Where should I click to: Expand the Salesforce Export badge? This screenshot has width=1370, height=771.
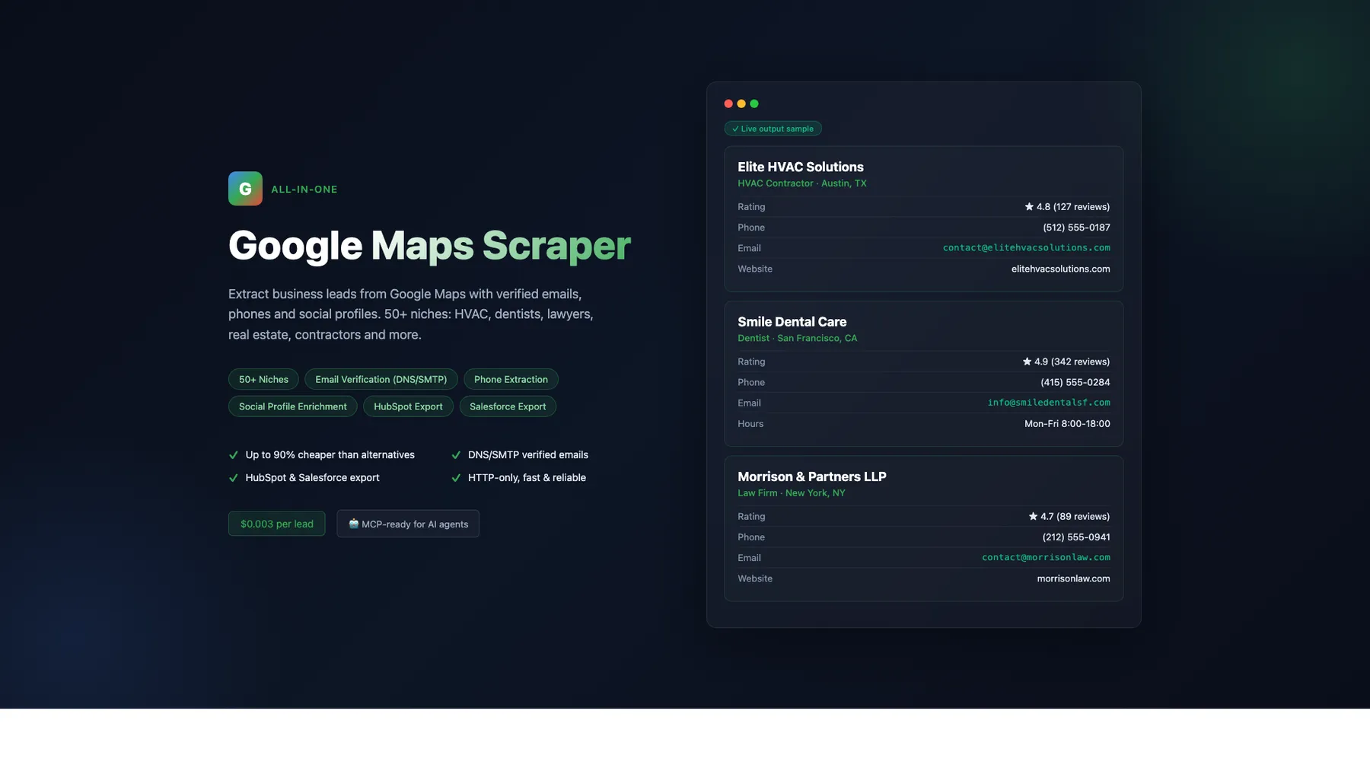click(508, 406)
